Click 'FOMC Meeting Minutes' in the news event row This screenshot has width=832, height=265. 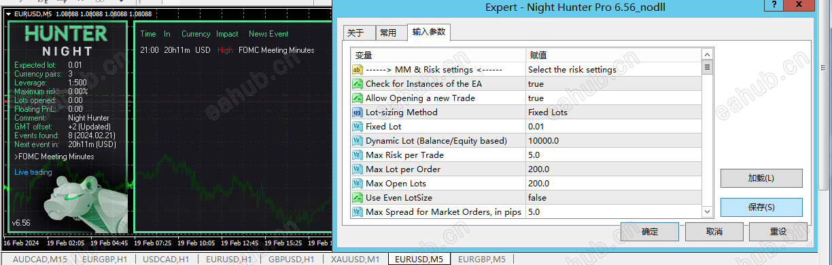point(277,50)
